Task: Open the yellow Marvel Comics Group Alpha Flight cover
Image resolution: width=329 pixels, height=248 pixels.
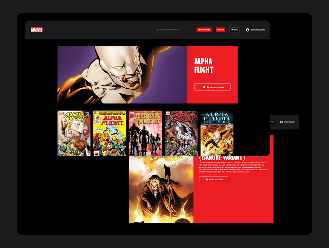Action: click(110, 133)
